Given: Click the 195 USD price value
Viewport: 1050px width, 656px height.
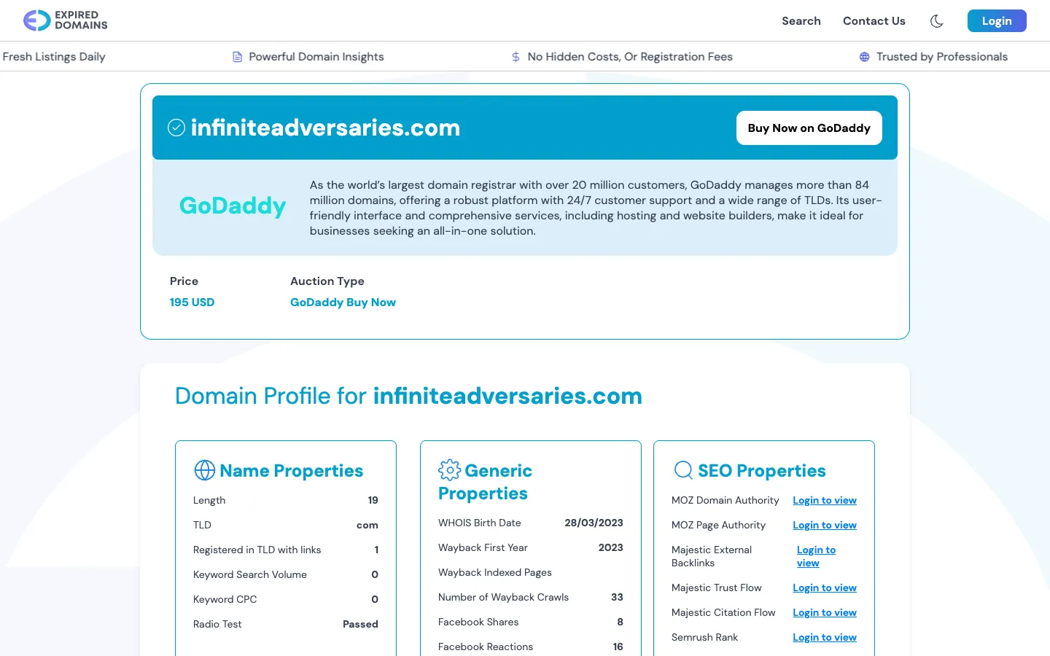Looking at the screenshot, I should [x=192, y=302].
